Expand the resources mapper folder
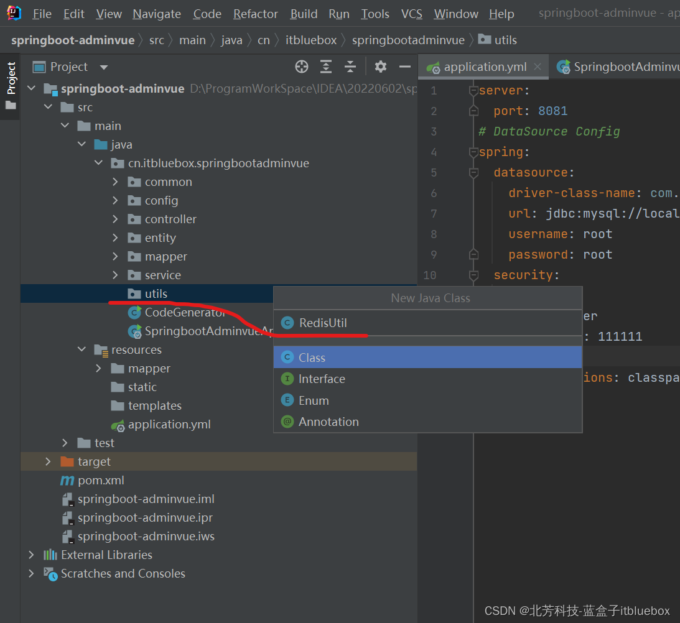680x623 pixels. pos(98,369)
